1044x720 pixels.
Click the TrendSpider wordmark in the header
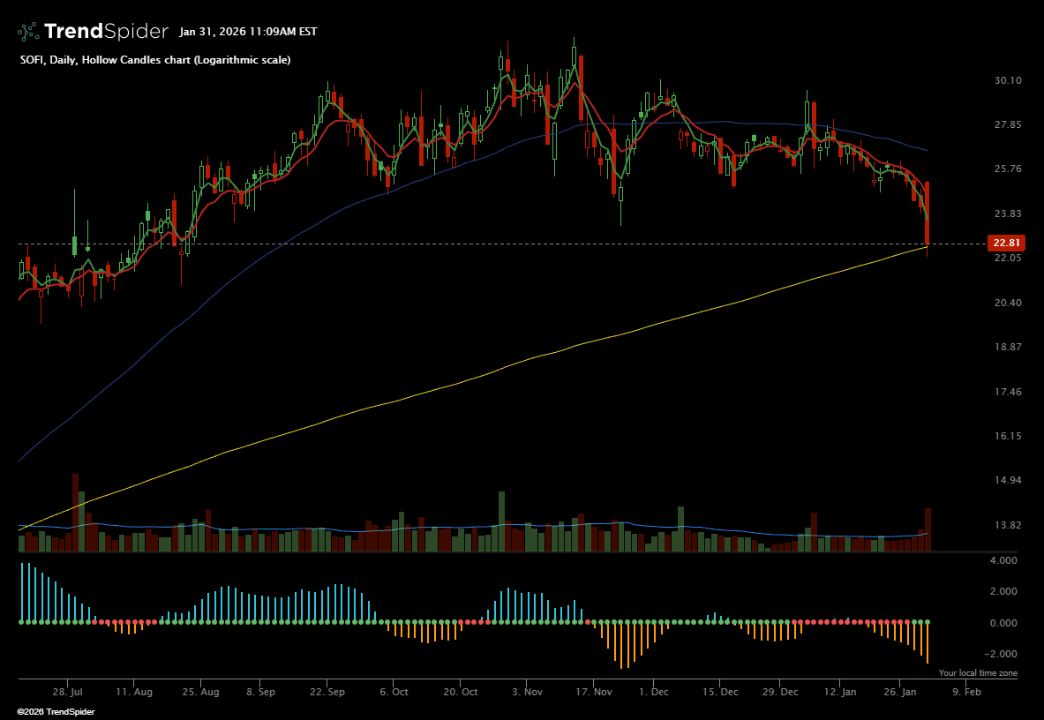(106, 32)
